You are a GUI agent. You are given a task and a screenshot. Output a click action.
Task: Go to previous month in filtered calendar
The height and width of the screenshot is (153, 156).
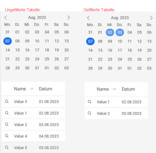(88, 18)
